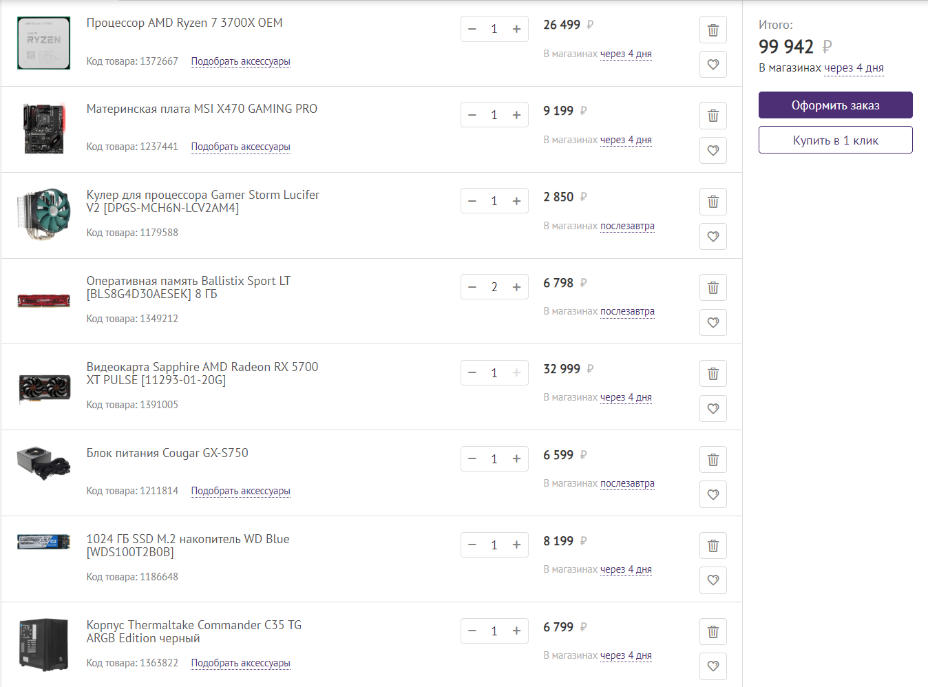Expand total delivery date через 4 дня

pyautogui.click(x=854, y=68)
